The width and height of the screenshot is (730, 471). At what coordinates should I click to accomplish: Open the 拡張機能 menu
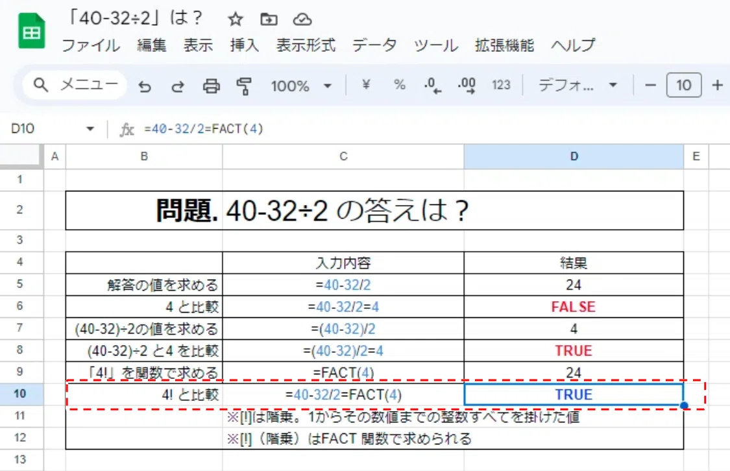coord(504,45)
